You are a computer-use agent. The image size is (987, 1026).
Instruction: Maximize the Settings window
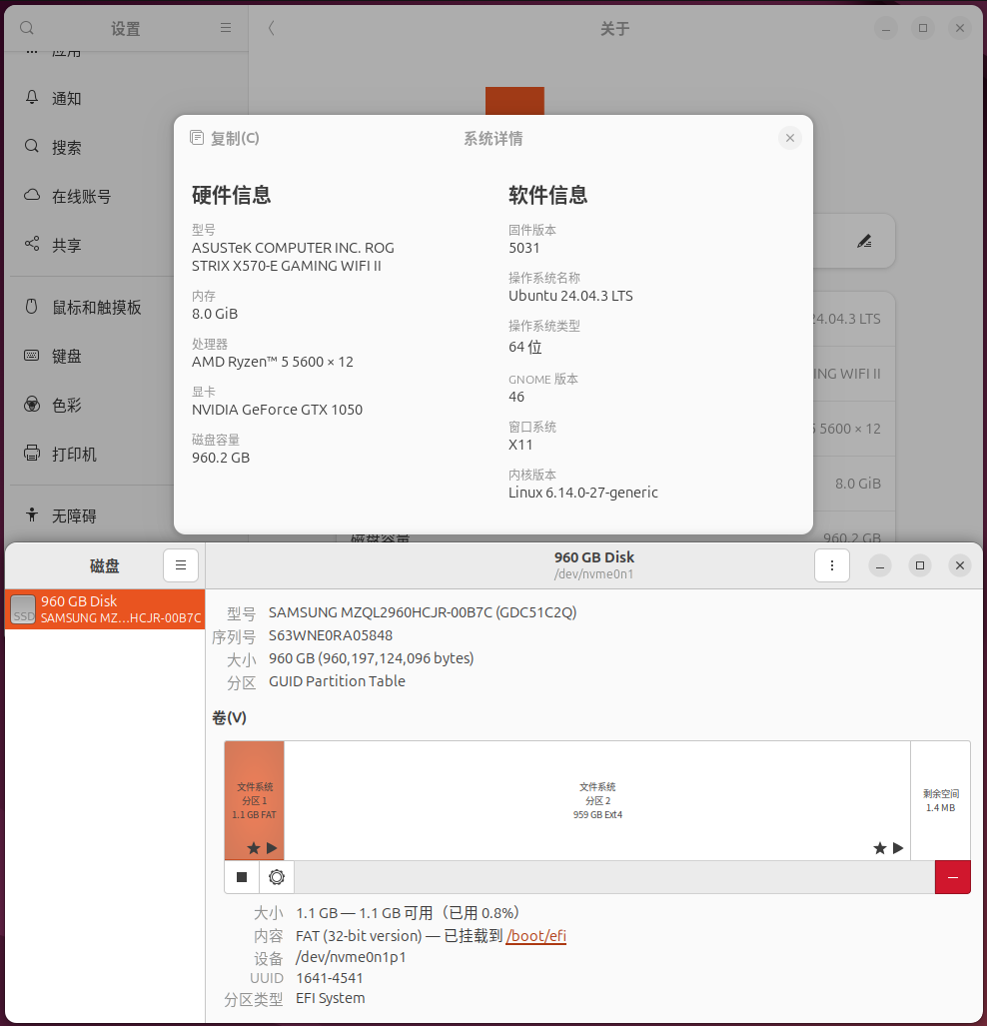tap(923, 28)
